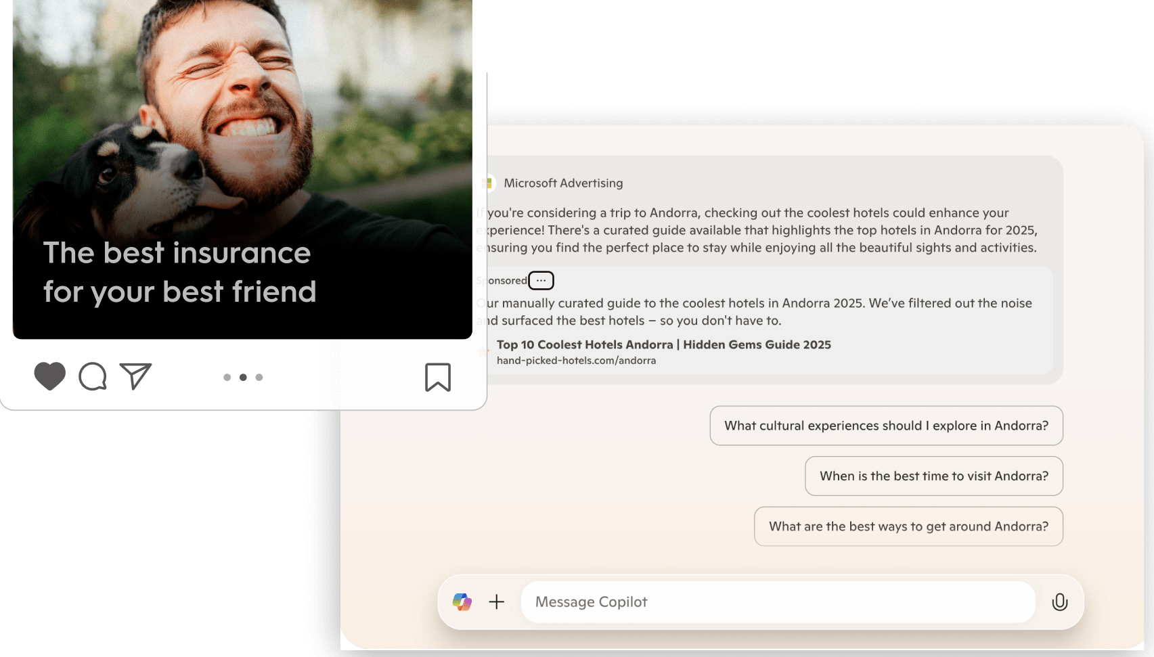Ask about cultural experiences in Andorra
1154x657 pixels.
click(886, 426)
